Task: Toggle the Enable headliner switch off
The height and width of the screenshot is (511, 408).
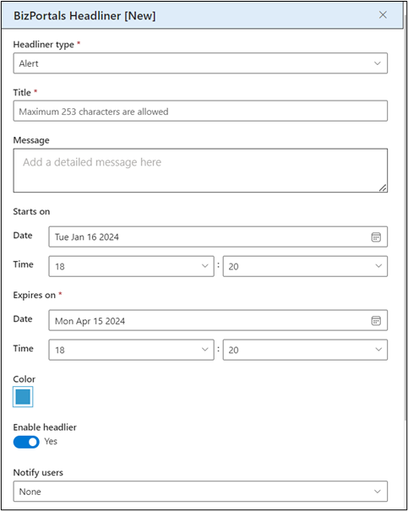Action: pos(26,442)
